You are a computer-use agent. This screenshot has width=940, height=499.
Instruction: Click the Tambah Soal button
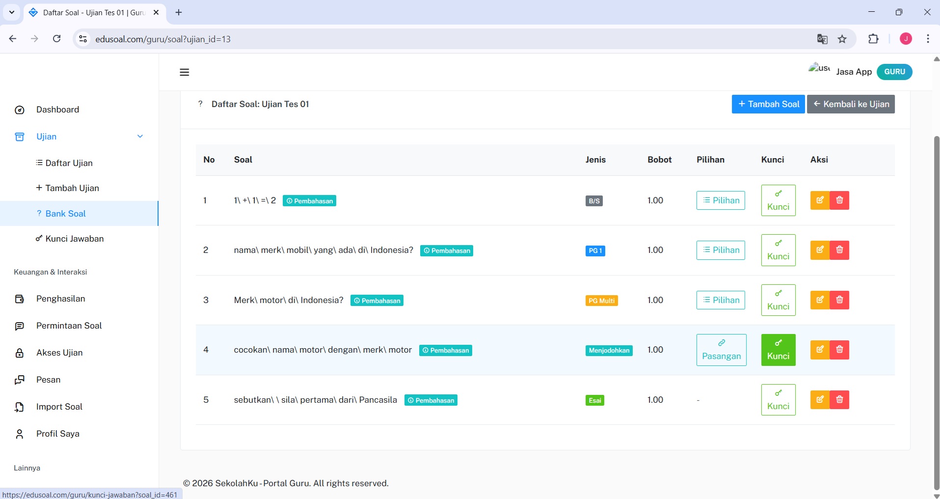click(x=768, y=104)
